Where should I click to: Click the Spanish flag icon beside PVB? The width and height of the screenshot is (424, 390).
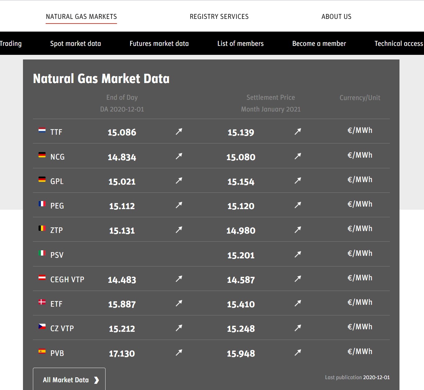42,351
